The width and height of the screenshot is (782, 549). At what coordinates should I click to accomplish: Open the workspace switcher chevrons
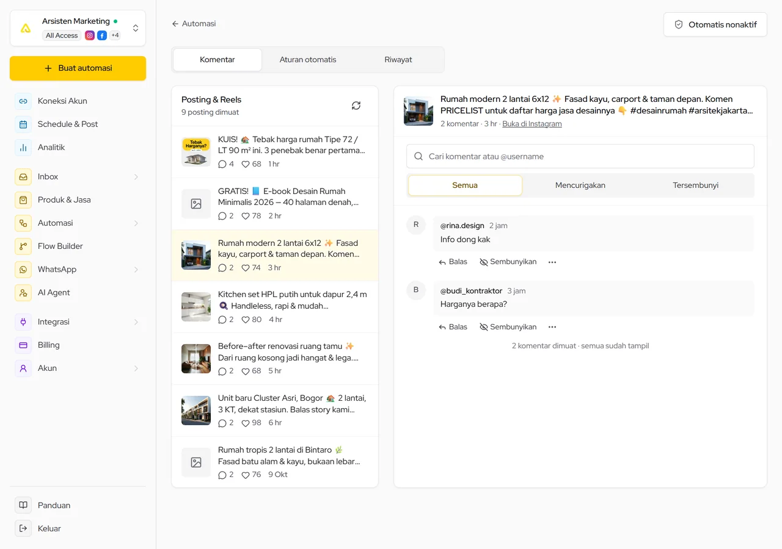point(136,28)
